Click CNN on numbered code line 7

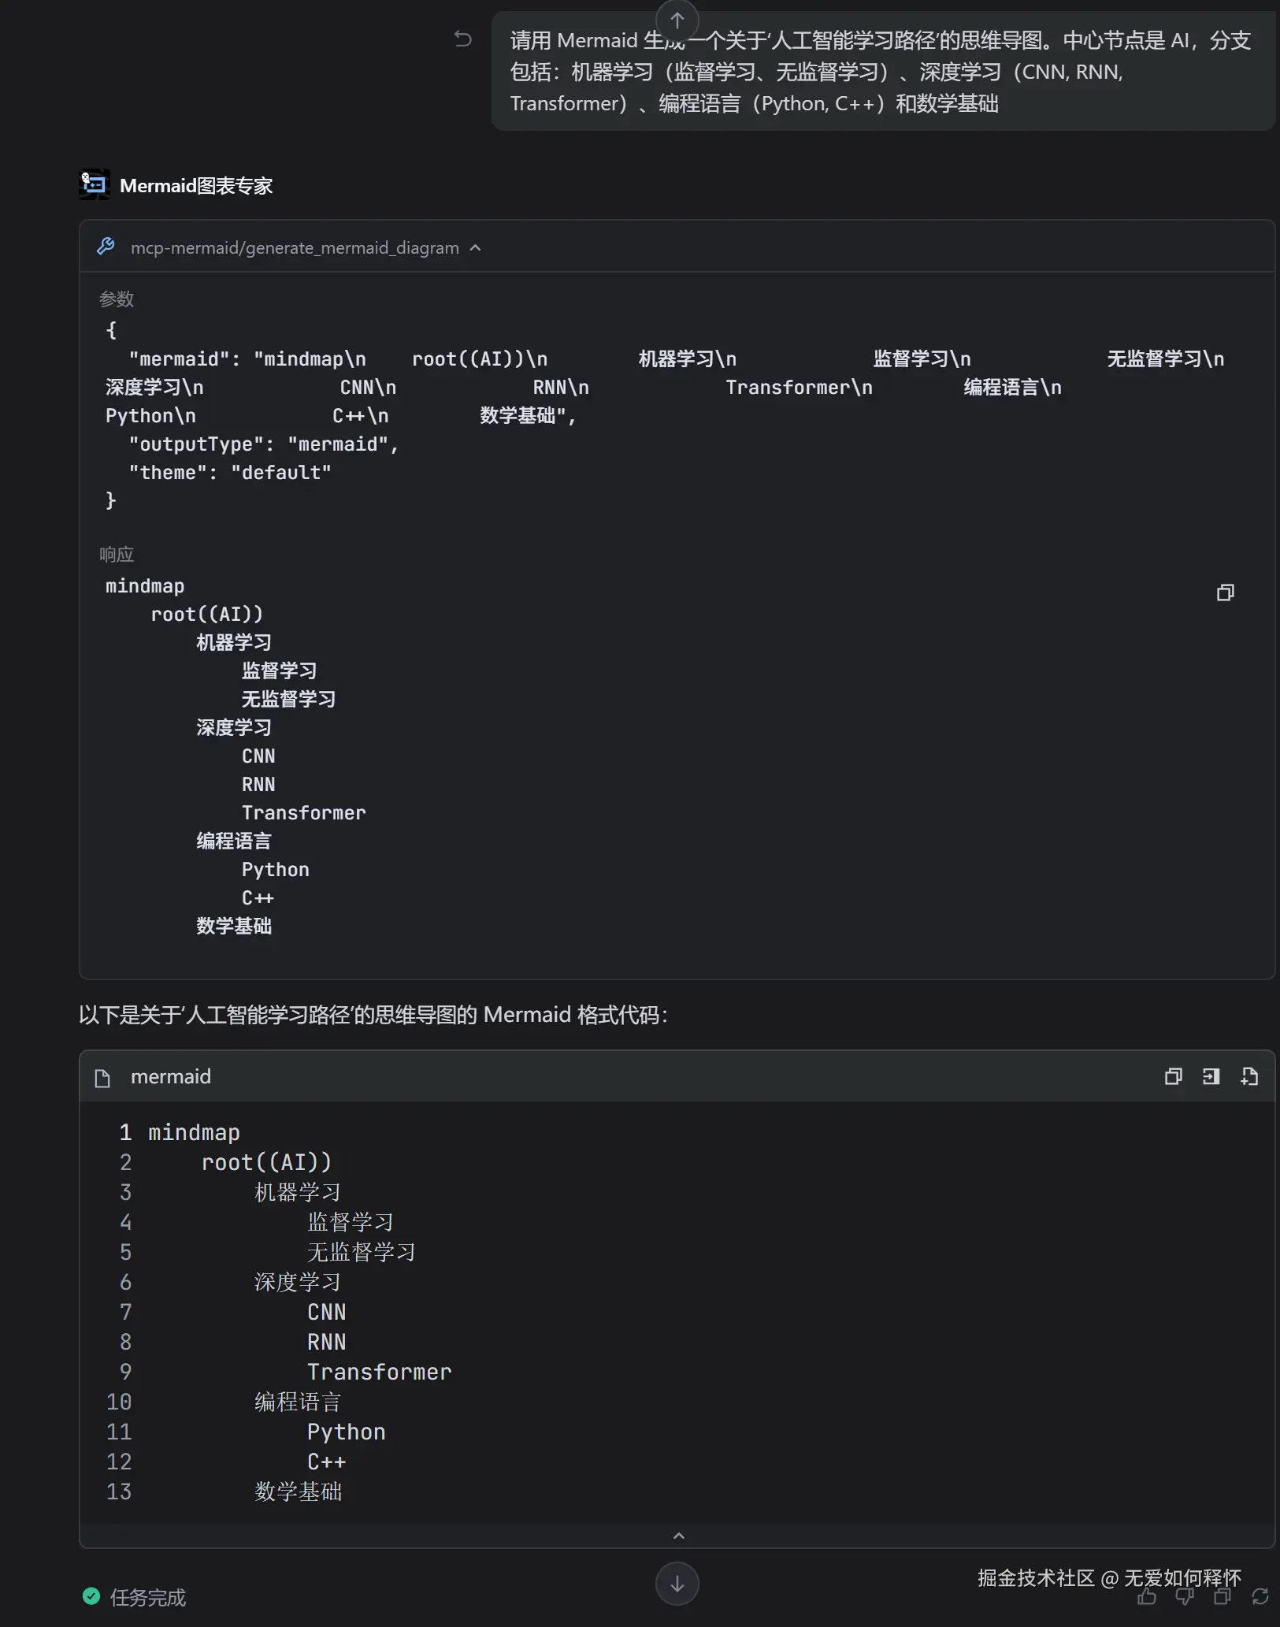(x=327, y=1313)
